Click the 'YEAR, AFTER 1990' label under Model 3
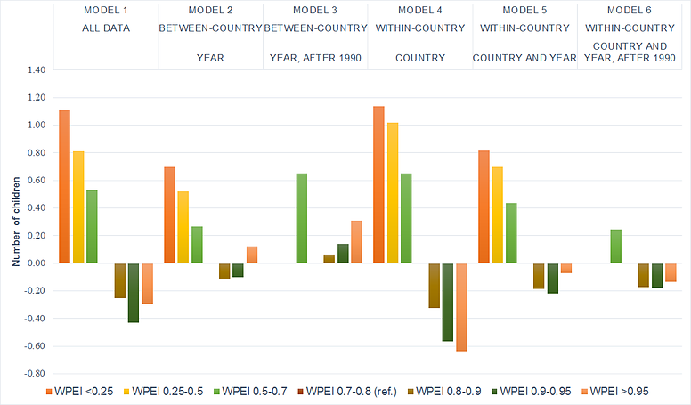This screenshot has width=691, height=405. point(315,58)
